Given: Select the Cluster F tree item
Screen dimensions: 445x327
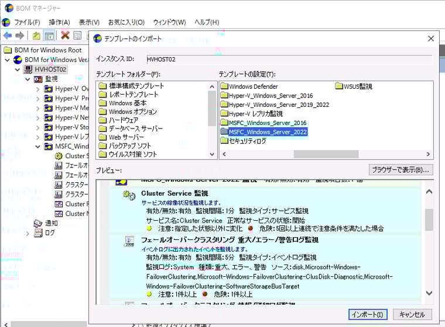Looking at the screenshot, I should [72, 204].
